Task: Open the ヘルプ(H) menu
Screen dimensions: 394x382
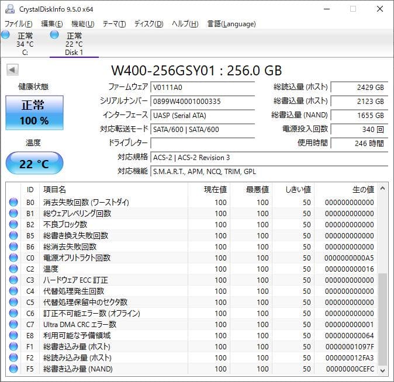Action: 185,24
